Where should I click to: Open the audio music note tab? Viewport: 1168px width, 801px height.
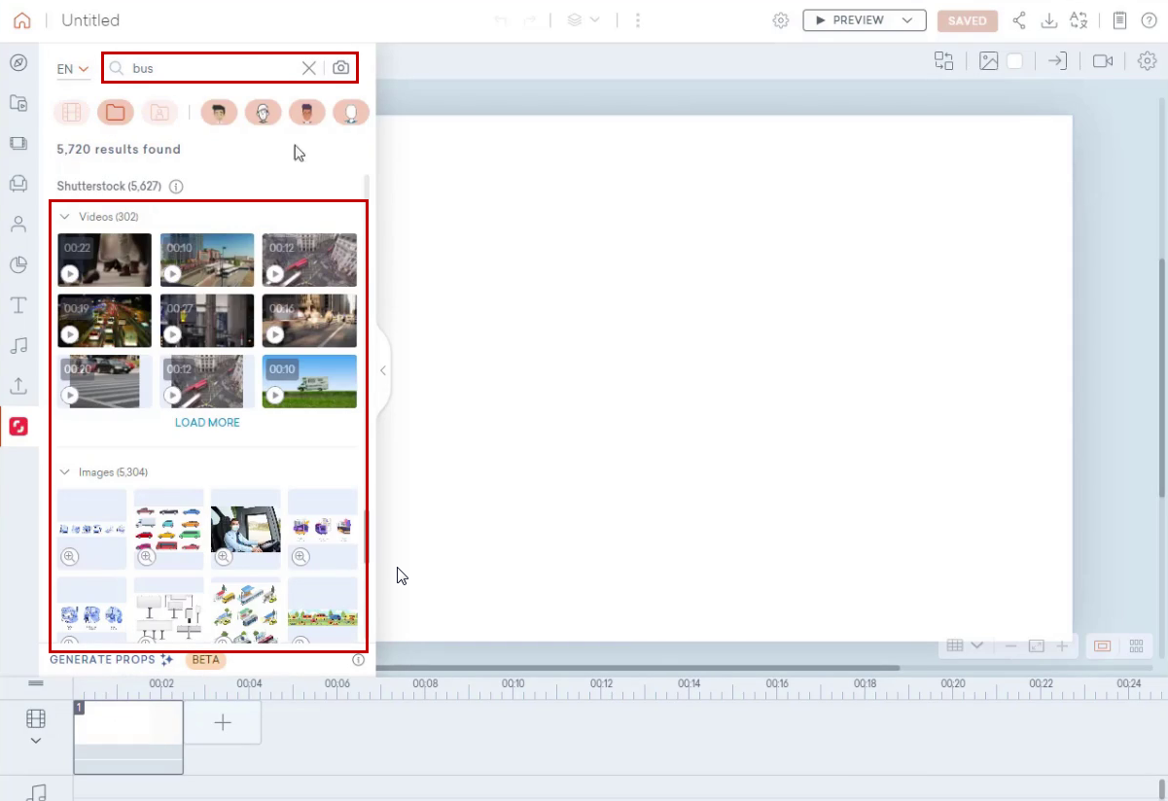(18, 345)
